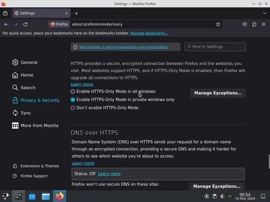Image resolution: width=270 pixels, height=202 pixels.
Task: Open Firefox View icon
Action: click(x=5, y=13)
